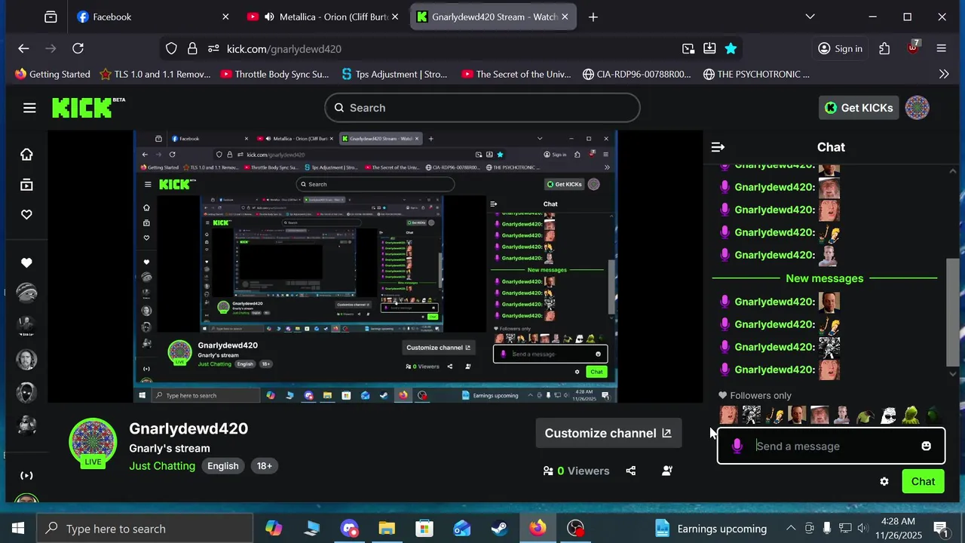Screen dimensions: 965x543
Task: Bookmark this page with star icon
Action: pyautogui.click(x=731, y=48)
